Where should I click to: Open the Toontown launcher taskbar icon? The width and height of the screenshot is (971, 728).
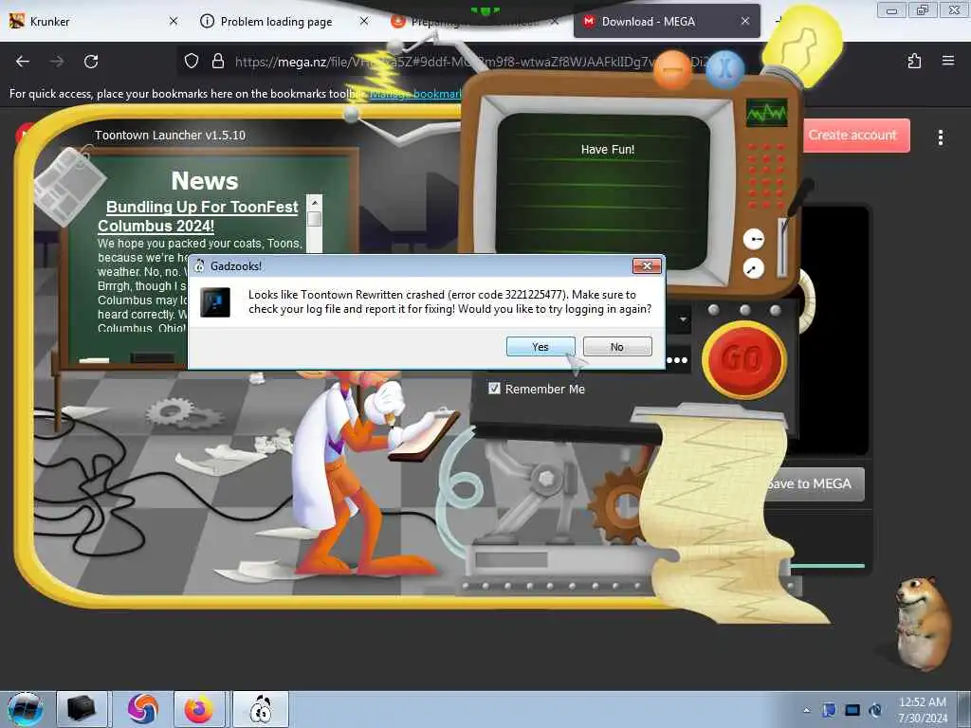coord(261,709)
